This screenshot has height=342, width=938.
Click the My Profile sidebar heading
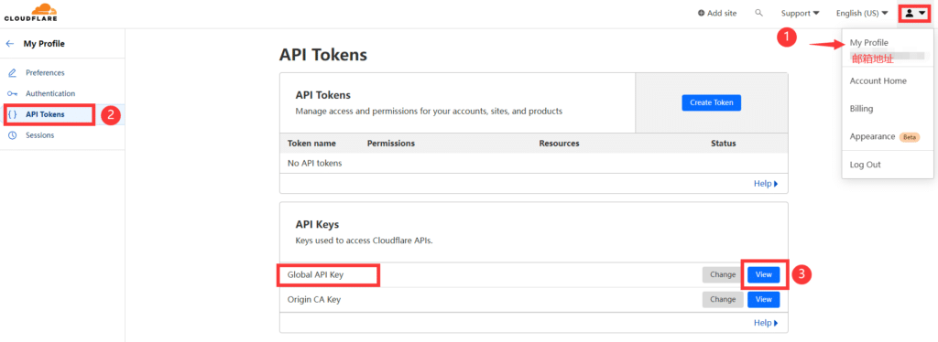[x=44, y=44]
